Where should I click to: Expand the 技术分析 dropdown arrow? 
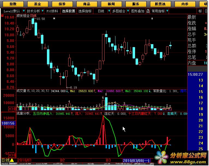coord(43,11)
